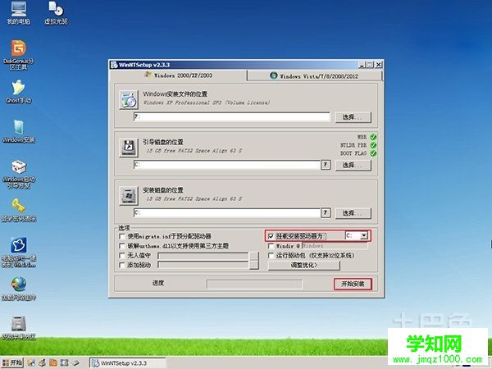
Task: Open the Ghost manual desktop icon
Action: [19, 91]
